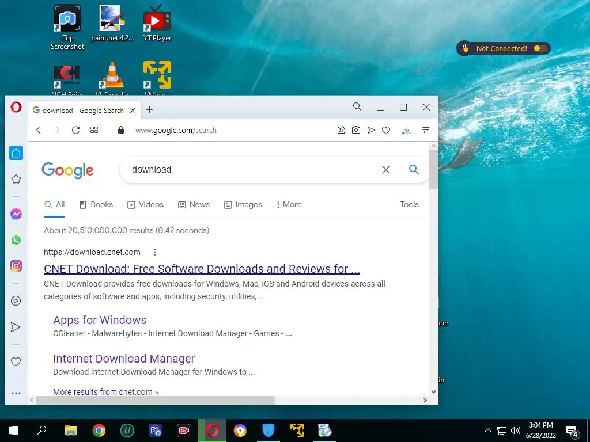Submit search with Google magnifier button
The width and height of the screenshot is (590, 442).
click(414, 170)
